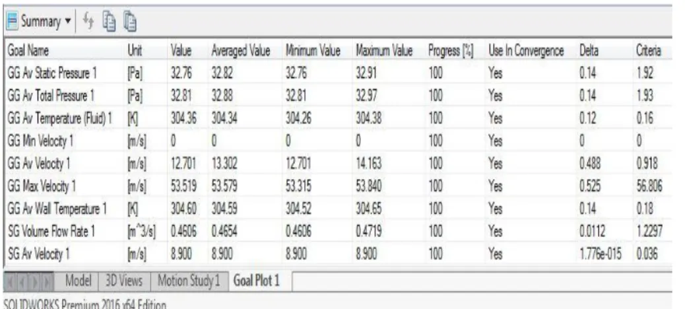Switch to the Model tab
The image size is (685, 309).
click(x=78, y=281)
